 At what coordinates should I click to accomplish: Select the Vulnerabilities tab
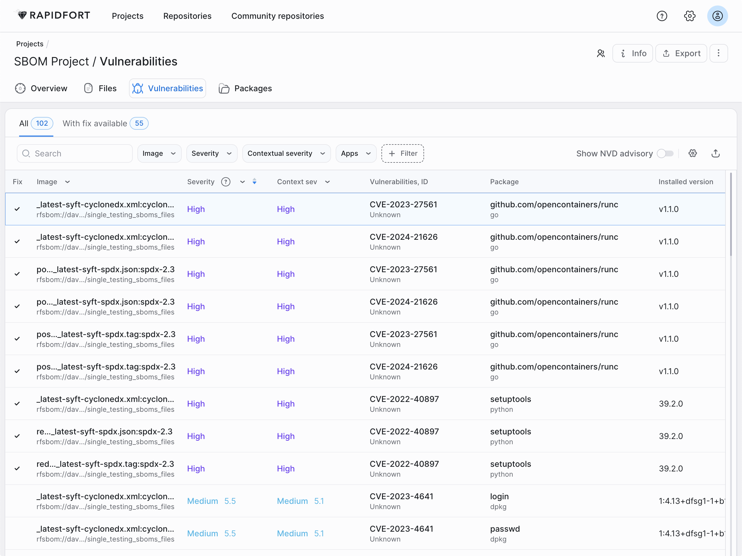168,89
